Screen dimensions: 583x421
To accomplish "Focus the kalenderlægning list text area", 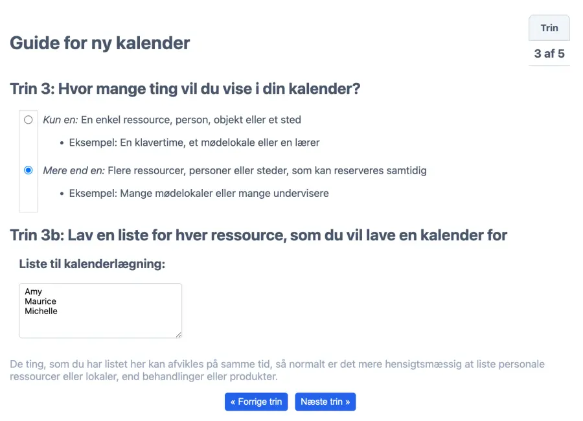I will click(x=100, y=325).
